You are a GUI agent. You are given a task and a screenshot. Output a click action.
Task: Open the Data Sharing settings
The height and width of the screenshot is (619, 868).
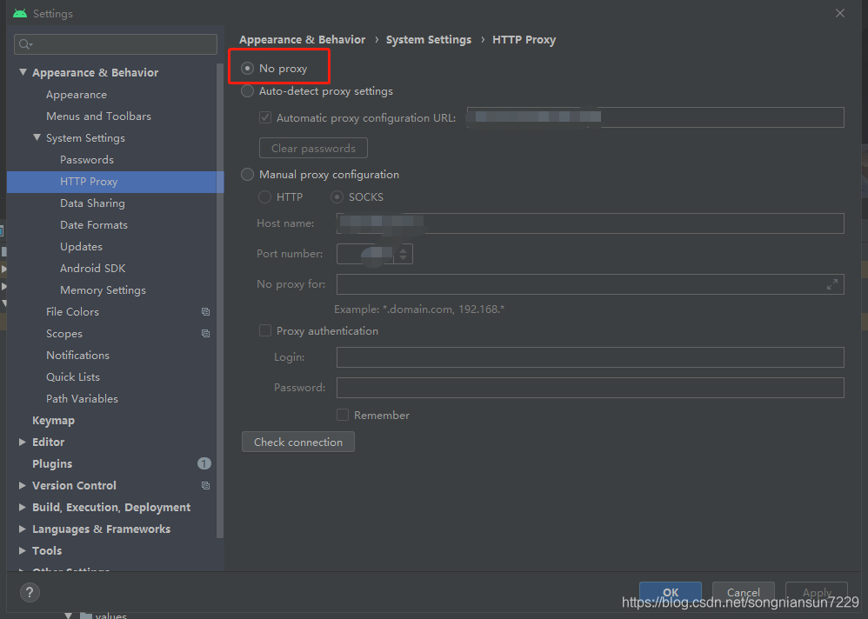pyautogui.click(x=92, y=203)
